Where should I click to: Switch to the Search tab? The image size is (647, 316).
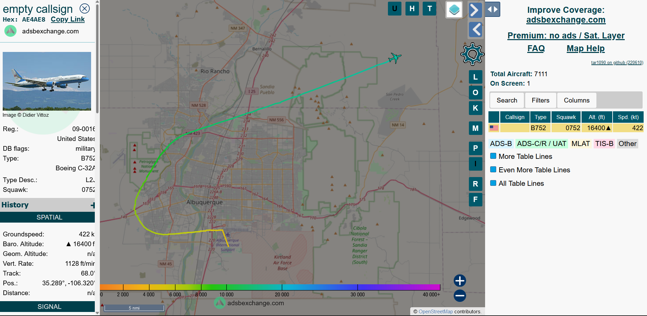[507, 100]
